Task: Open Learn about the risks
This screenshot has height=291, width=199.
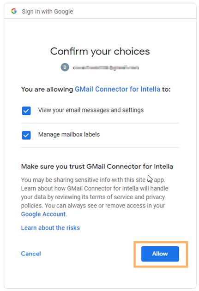Action: click(50, 228)
